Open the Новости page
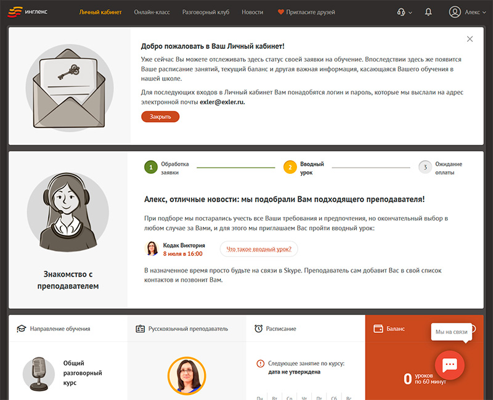Viewport: 493px width, 400px height. coord(252,12)
